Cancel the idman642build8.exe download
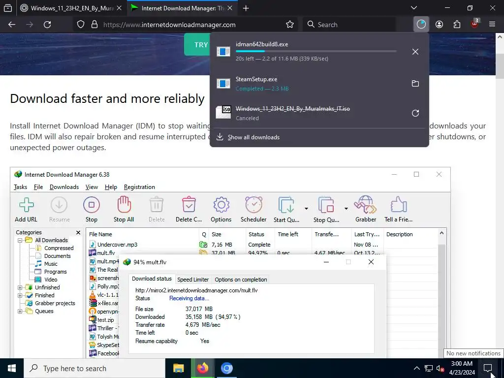The width and height of the screenshot is (504, 378). (x=415, y=51)
